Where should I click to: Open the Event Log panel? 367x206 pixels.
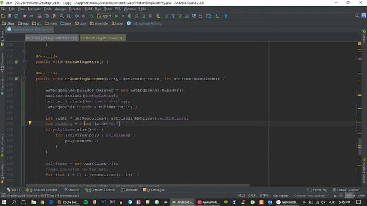coord(317,190)
